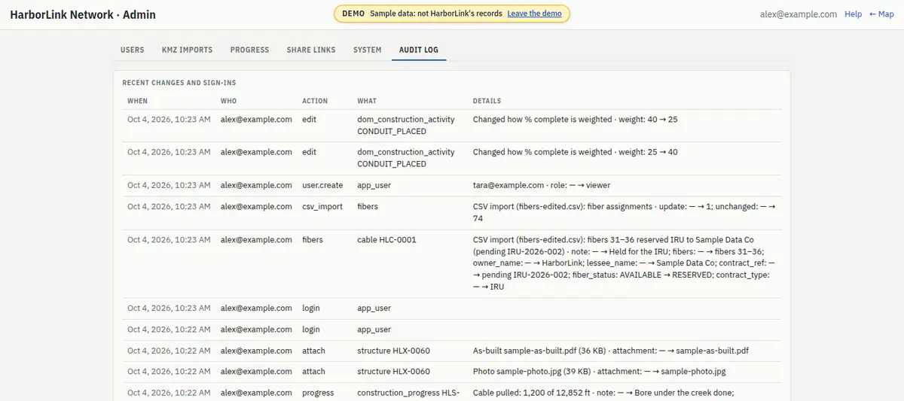Click app_user in user.create row
The width and height of the screenshot is (904, 401).
[x=374, y=185]
